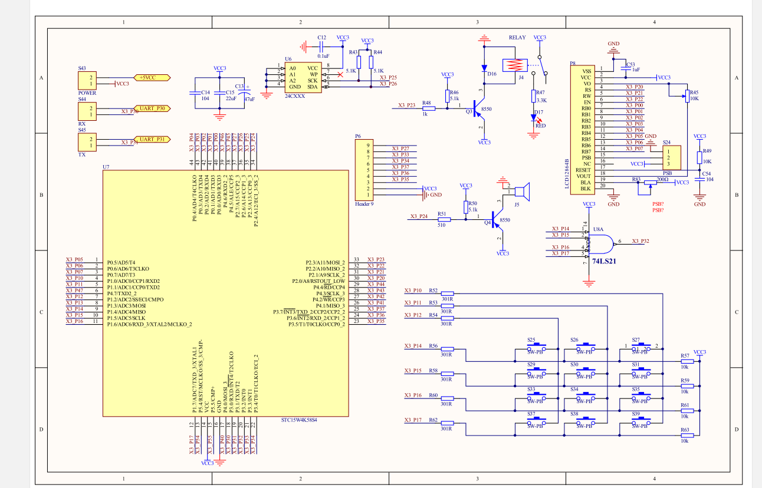Click the 24CXXX EEPROM chip U6
Screen dimensions: 762x488
(x=303, y=77)
